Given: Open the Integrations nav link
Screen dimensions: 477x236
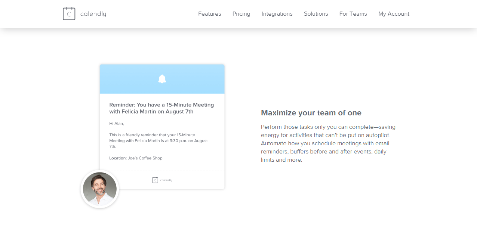Looking at the screenshot, I should click(x=277, y=14).
